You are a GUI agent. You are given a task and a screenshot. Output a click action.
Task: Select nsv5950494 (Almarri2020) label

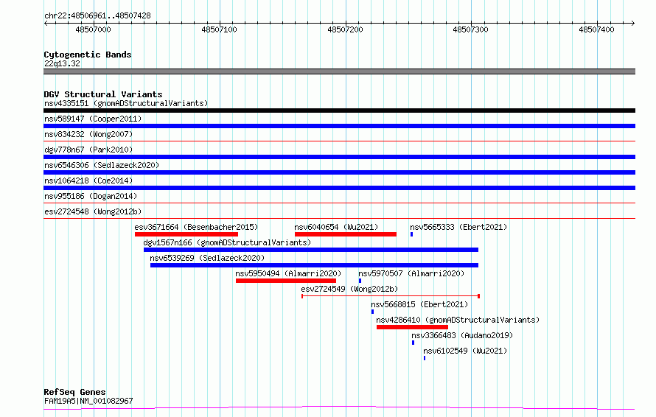pyautogui.click(x=288, y=273)
